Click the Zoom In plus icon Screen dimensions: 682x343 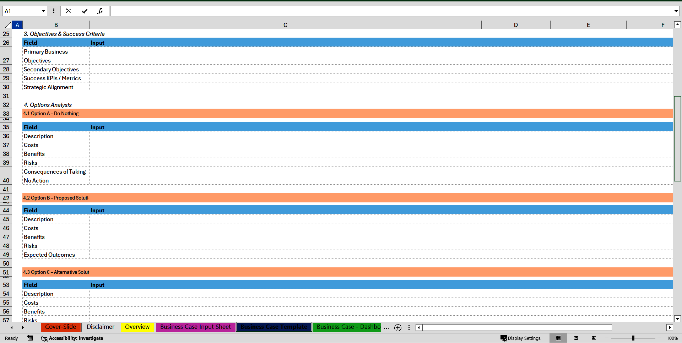click(659, 338)
